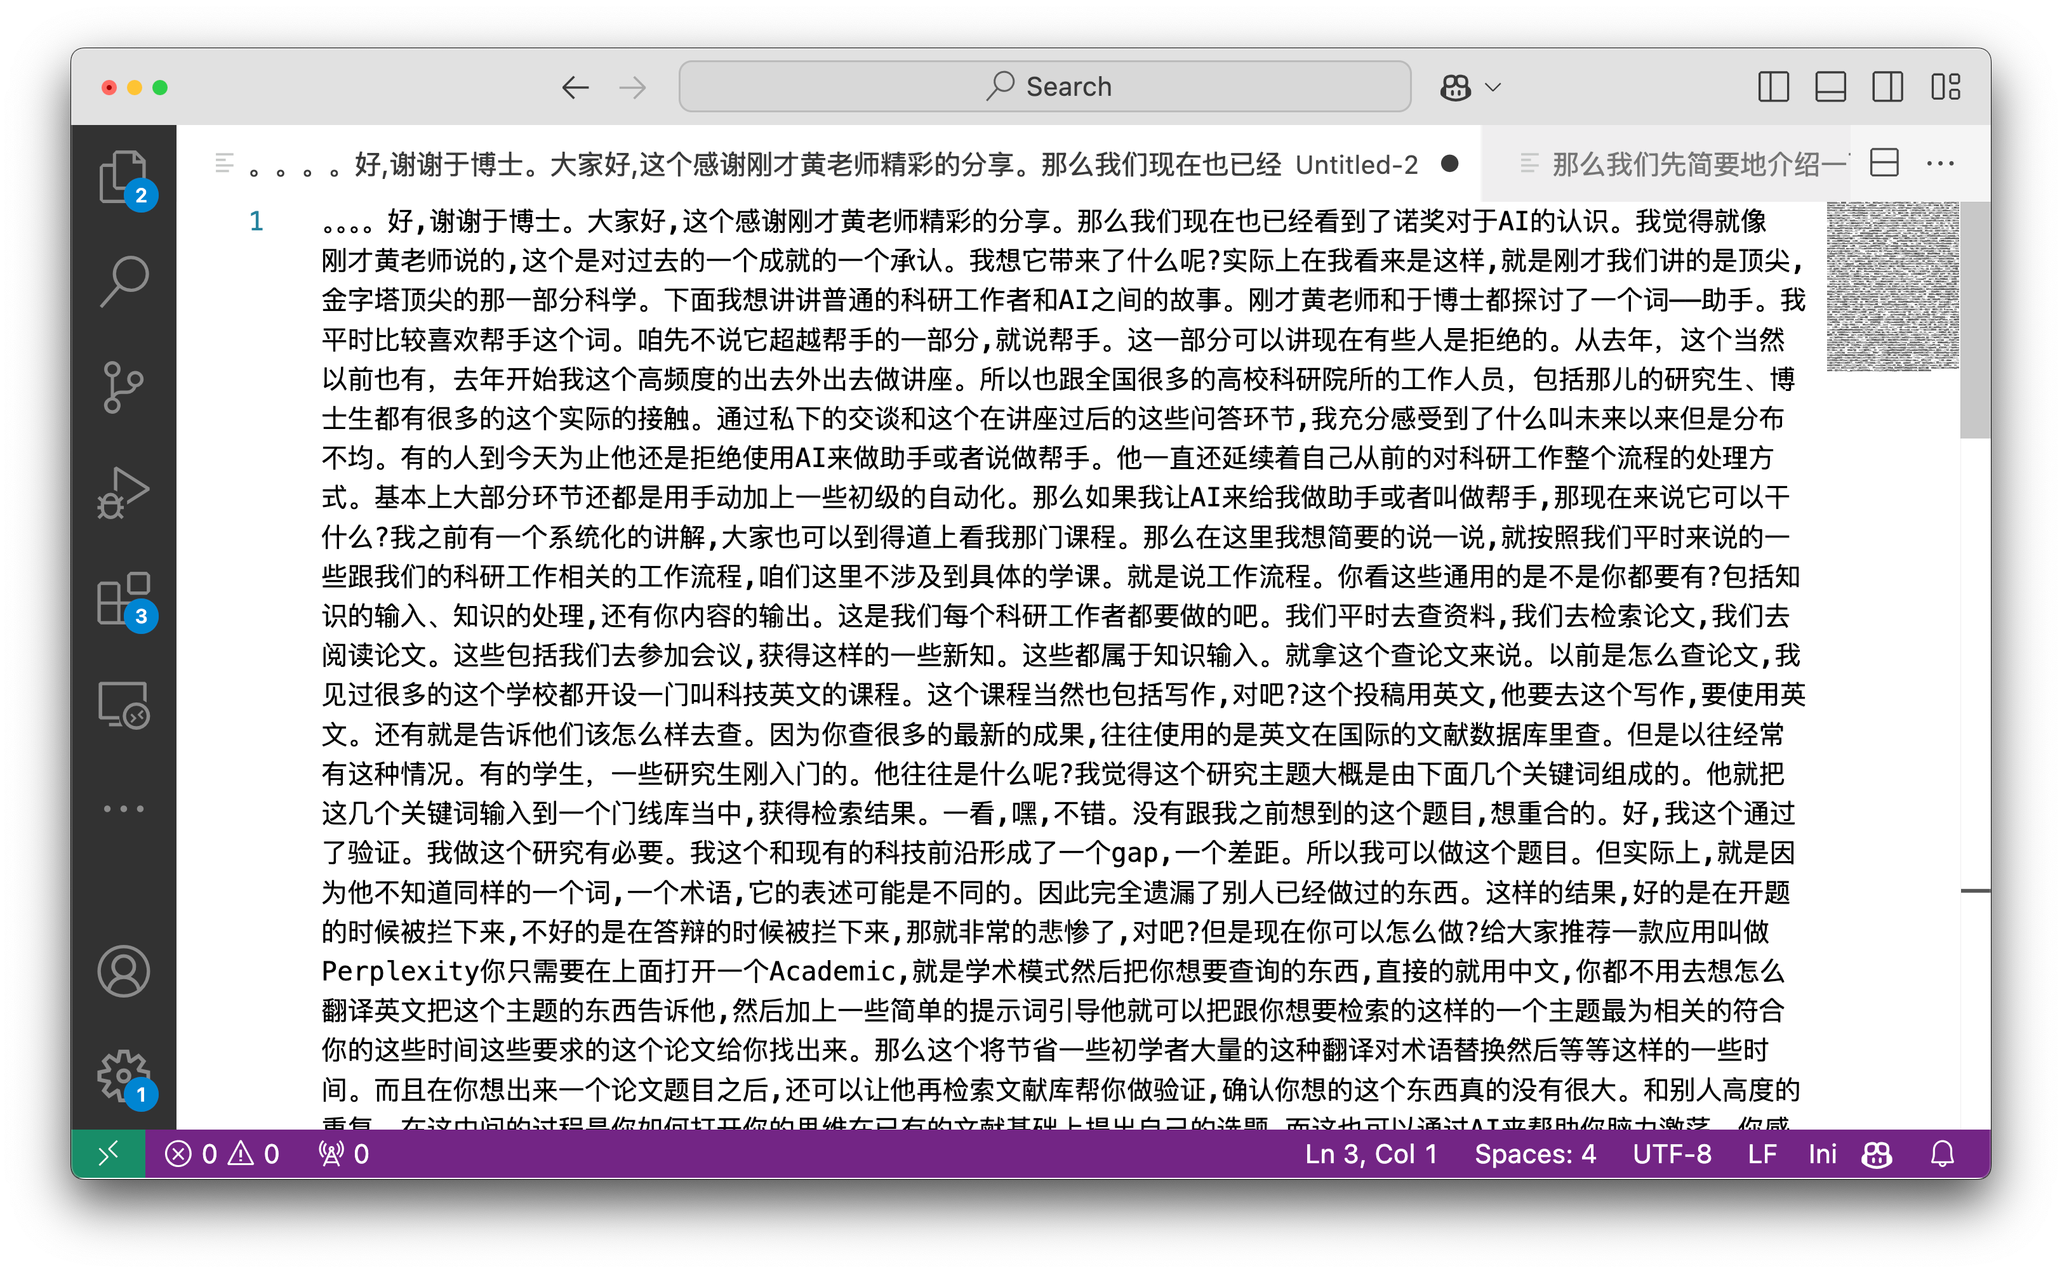Open the Source Control view
The height and width of the screenshot is (1273, 2062).
[x=124, y=387]
